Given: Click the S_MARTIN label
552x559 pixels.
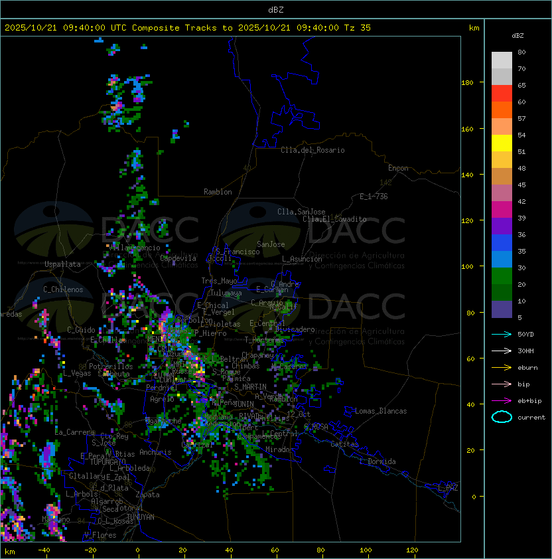Looking at the screenshot, I should tap(250, 387).
